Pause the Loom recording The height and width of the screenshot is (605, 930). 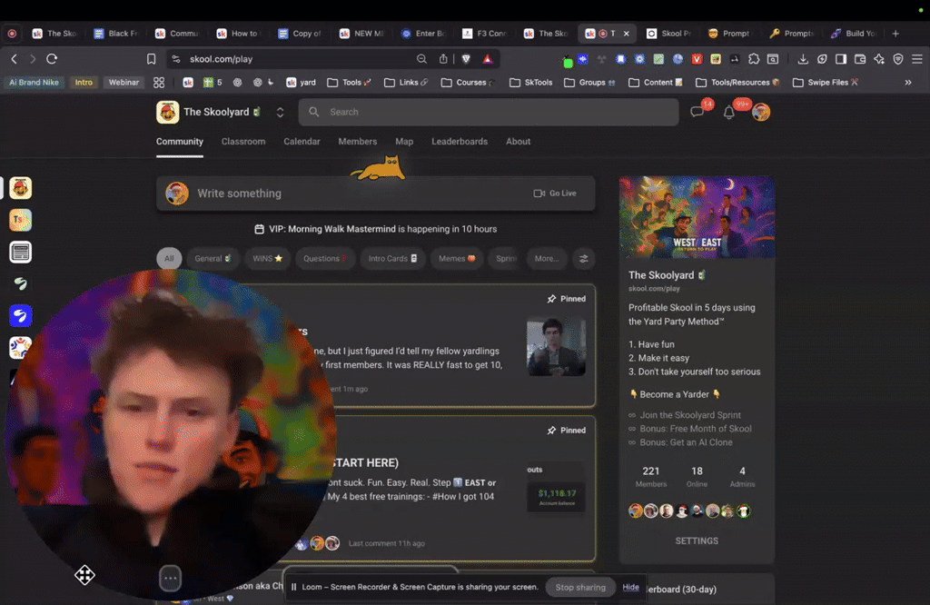(x=293, y=587)
